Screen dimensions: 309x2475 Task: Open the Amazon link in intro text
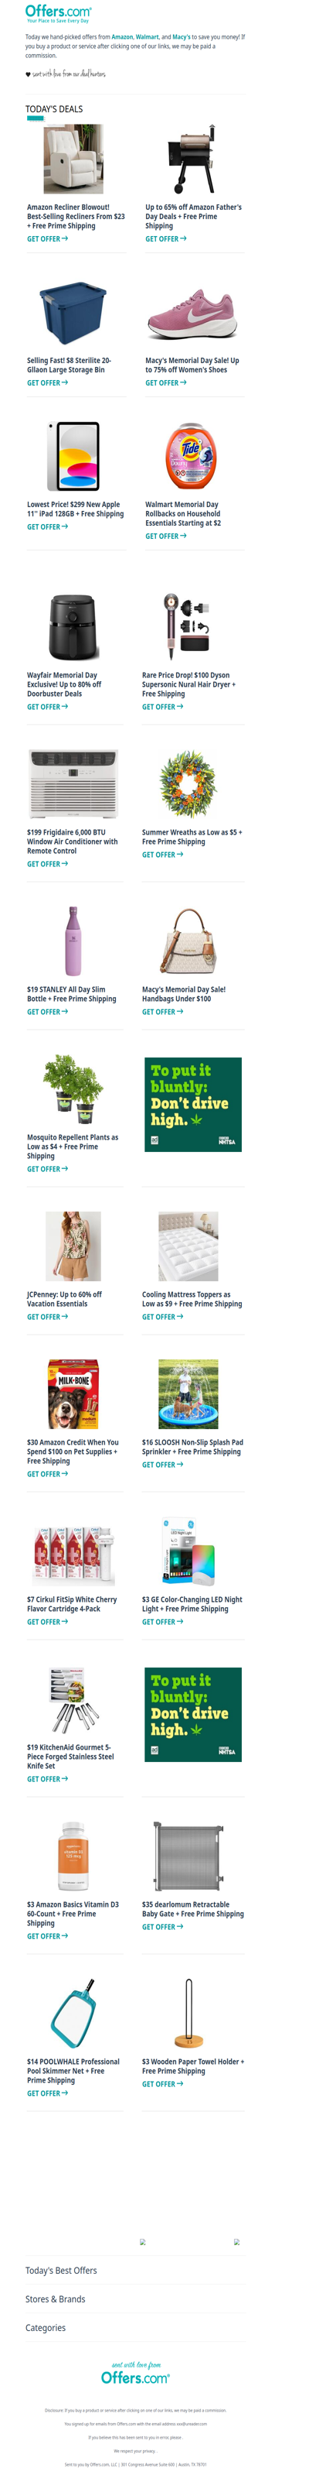pyautogui.click(x=122, y=36)
